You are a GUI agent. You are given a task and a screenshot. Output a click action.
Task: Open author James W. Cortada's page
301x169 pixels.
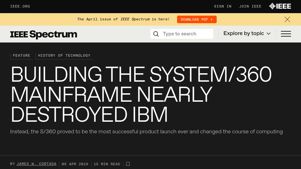coord(36,164)
